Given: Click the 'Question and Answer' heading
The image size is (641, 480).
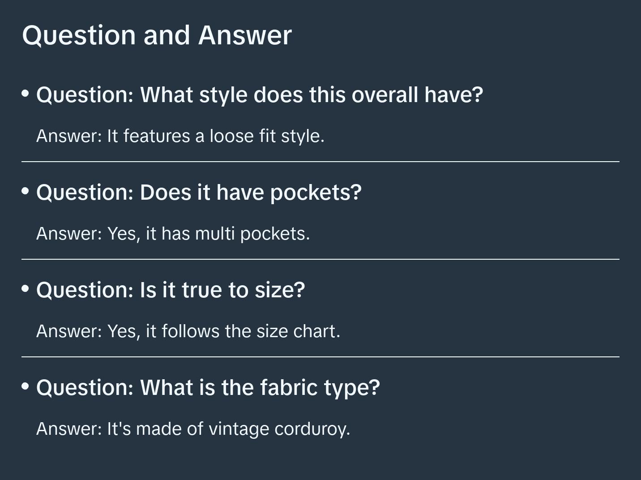Looking at the screenshot, I should point(157,35).
